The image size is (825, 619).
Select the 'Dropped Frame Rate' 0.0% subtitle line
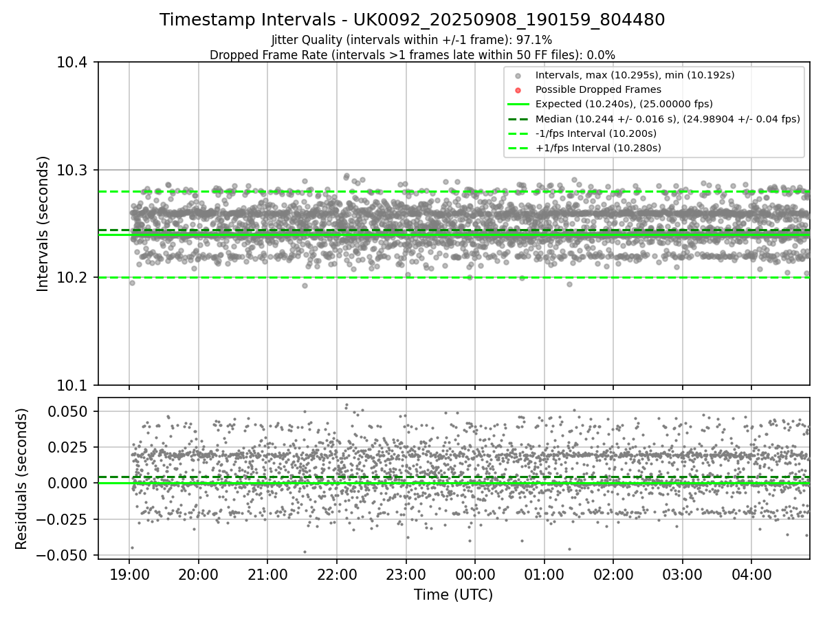(412, 55)
